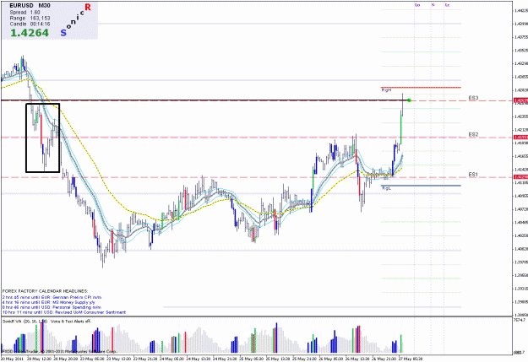
Task: Click the Candle countdown timer text
Action: click(x=30, y=24)
